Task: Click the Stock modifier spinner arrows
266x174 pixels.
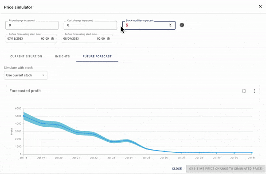Action: 170,25
